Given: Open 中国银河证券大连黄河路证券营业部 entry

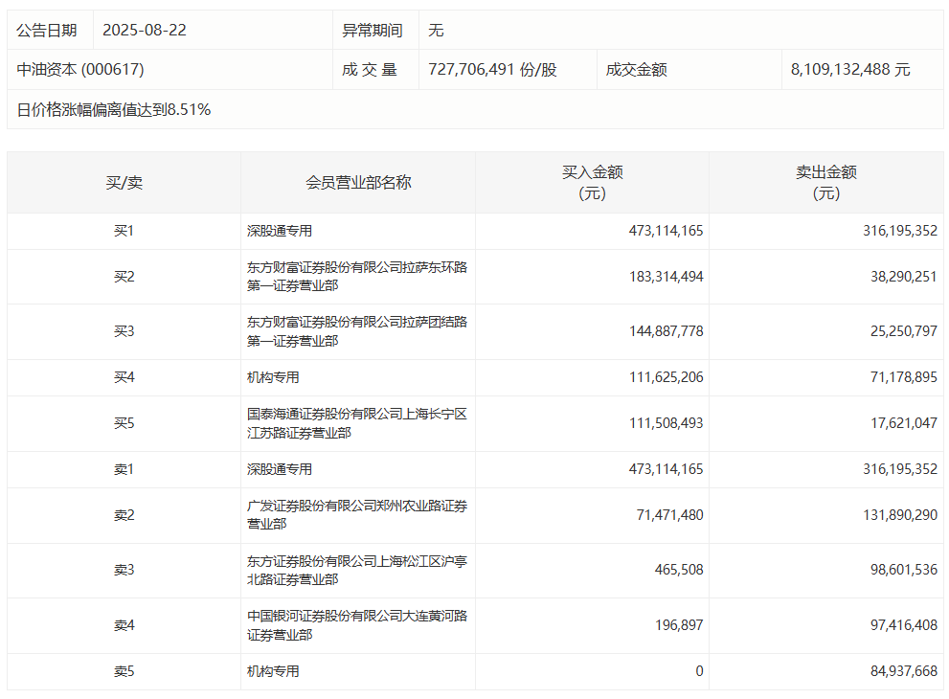Looking at the screenshot, I should [x=356, y=625].
